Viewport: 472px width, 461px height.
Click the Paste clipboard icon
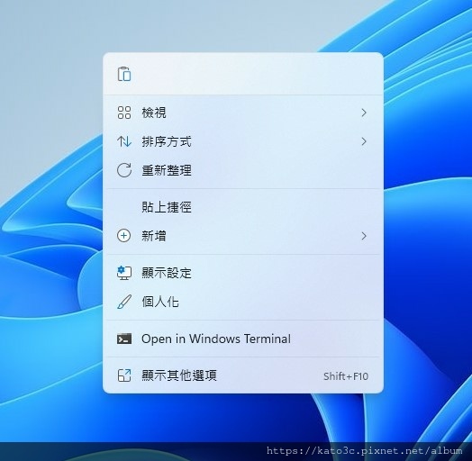click(x=124, y=74)
